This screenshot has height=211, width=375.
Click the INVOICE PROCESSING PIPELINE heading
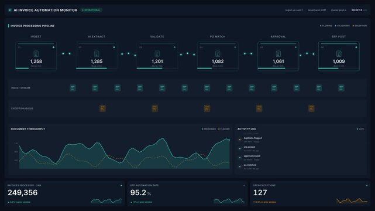[32, 26]
